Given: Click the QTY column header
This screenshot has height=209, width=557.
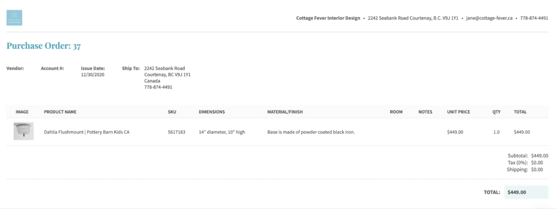Looking at the screenshot, I should pyautogui.click(x=496, y=112).
